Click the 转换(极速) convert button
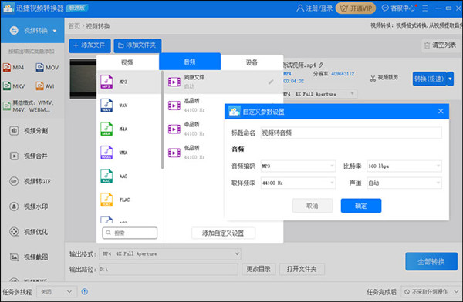The image size is (463, 302). point(429,79)
